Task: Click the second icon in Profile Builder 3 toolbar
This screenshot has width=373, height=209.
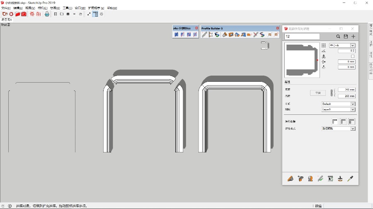Action: pos(211,35)
